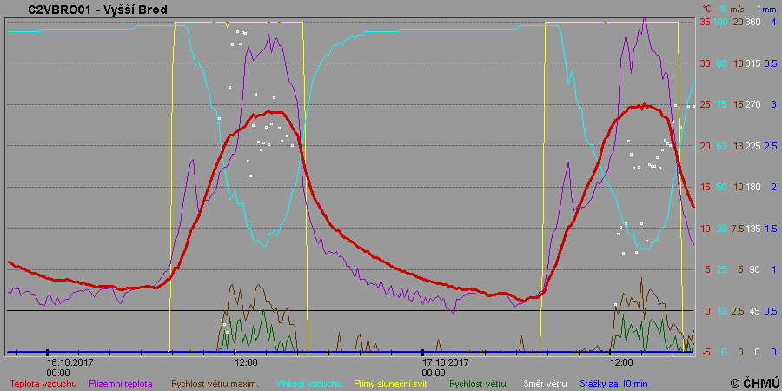This screenshot has width=782, height=391.
Task: Click the 7.5 wind speed axis value
Action: [x=735, y=229]
